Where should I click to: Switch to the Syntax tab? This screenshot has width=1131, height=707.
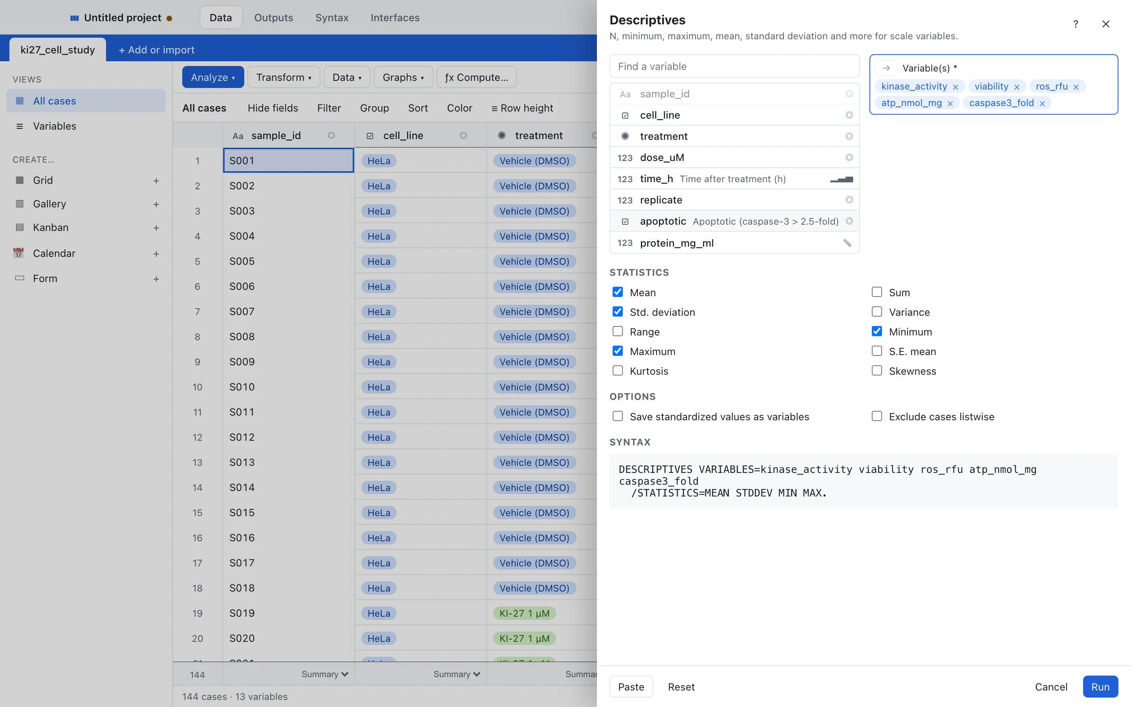pos(332,18)
